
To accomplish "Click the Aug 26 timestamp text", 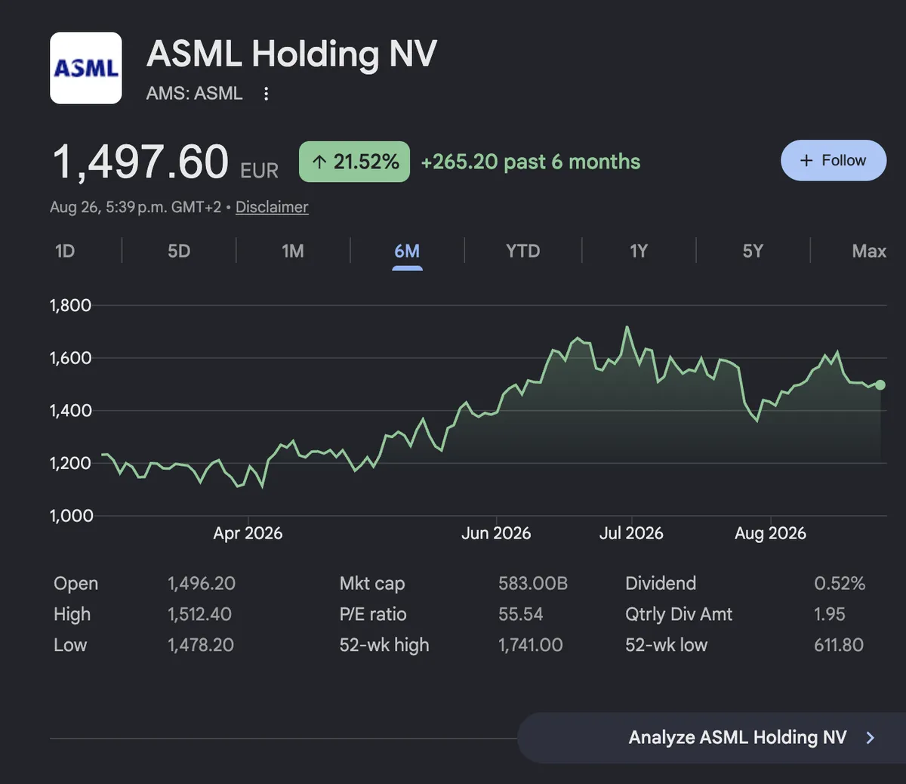I will click(x=135, y=207).
